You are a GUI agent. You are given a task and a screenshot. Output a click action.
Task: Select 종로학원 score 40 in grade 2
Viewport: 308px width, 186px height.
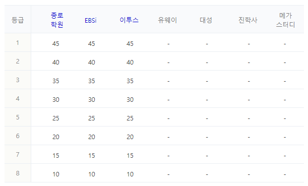(x=56, y=63)
